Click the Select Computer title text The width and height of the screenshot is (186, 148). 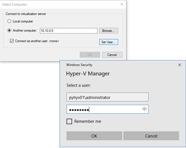(x=14, y=4)
